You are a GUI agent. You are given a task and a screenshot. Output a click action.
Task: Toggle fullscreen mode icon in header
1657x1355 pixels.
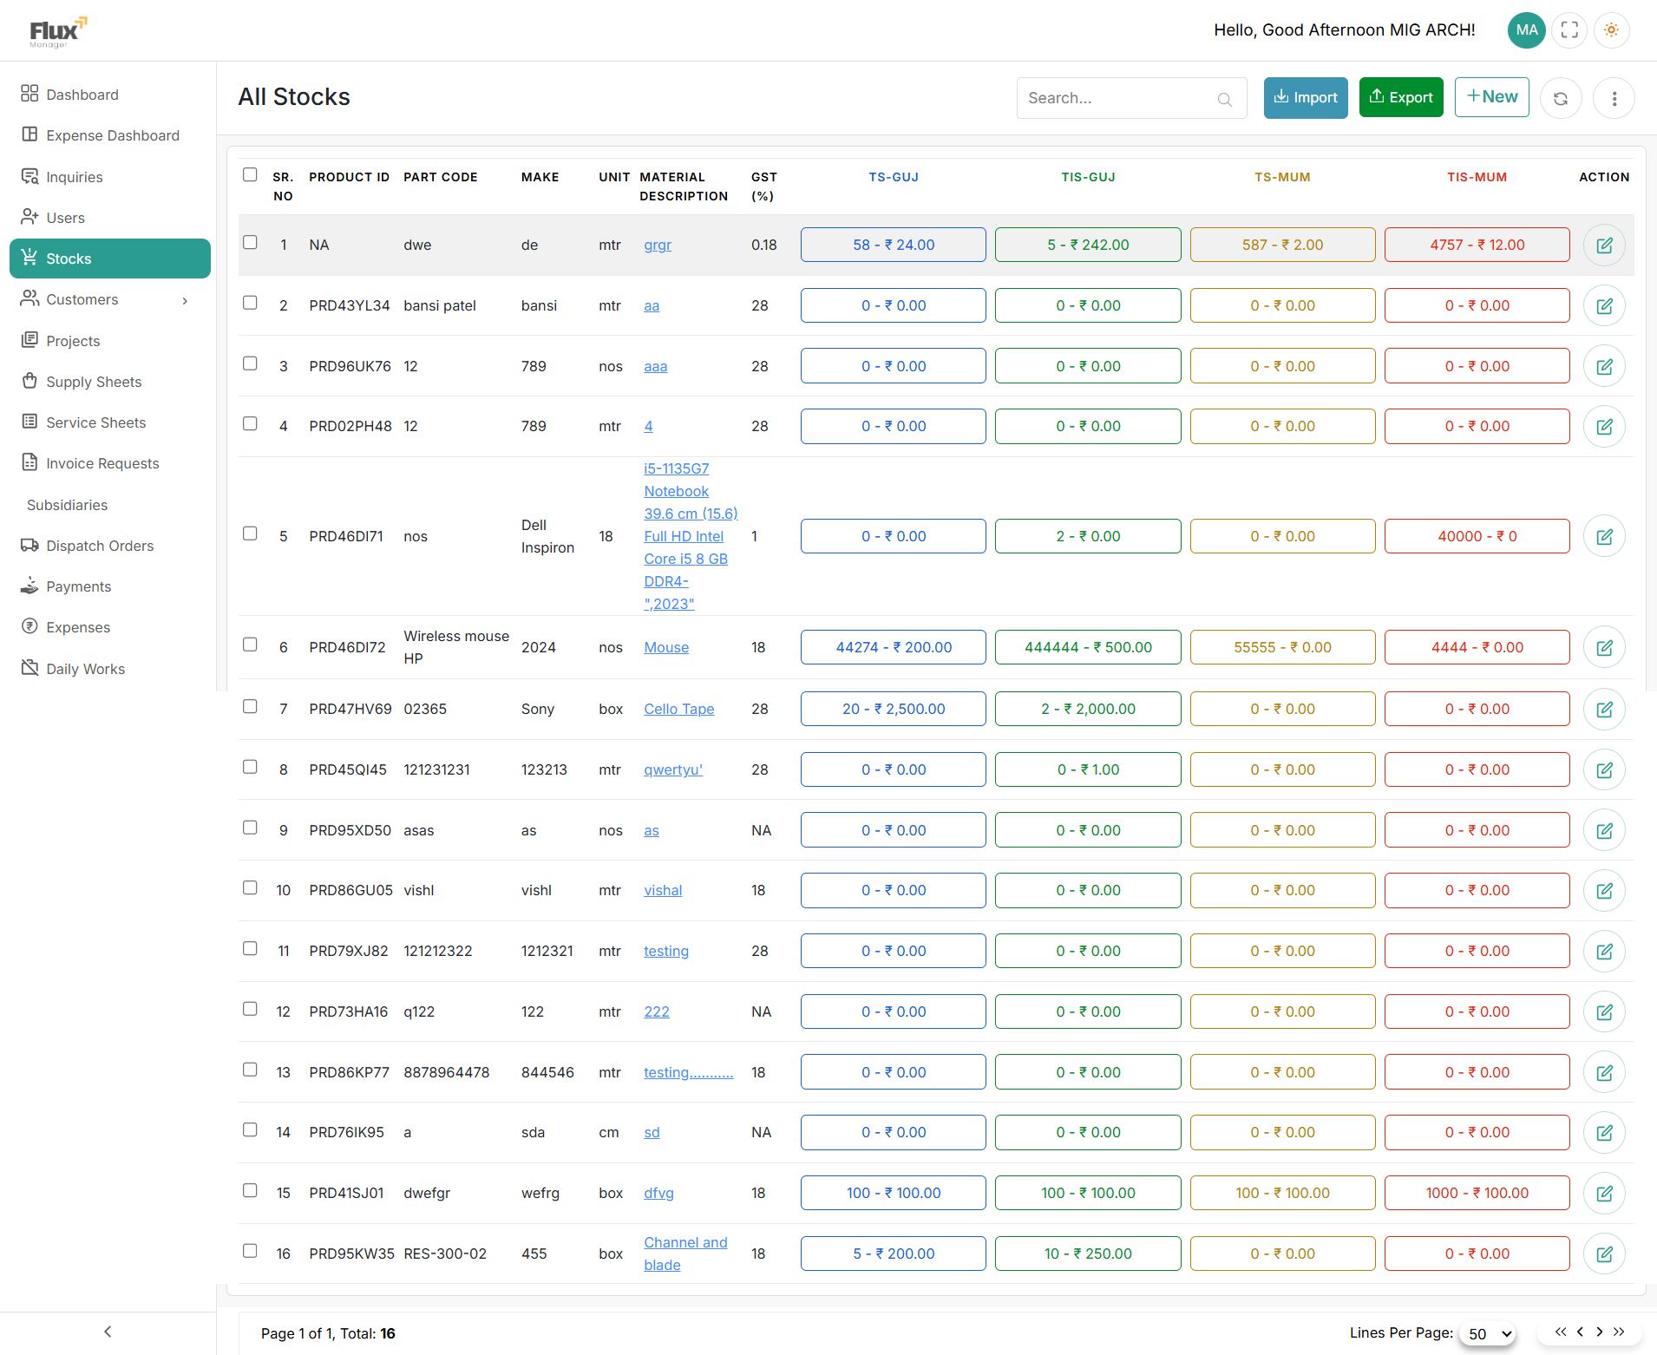pyautogui.click(x=1569, y=30)
